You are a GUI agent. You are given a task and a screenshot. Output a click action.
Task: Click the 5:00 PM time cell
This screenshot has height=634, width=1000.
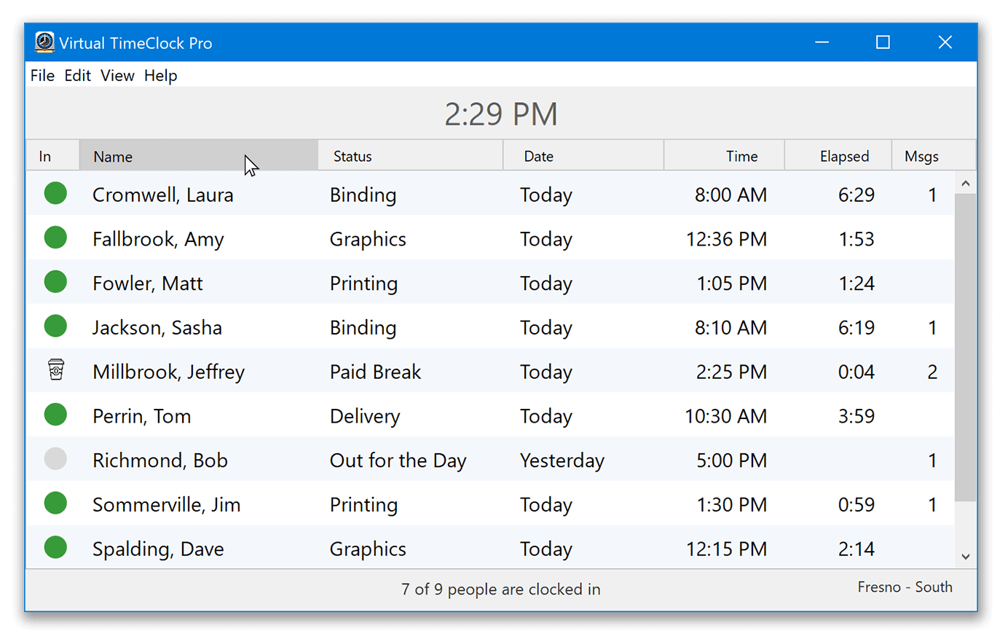731,461
